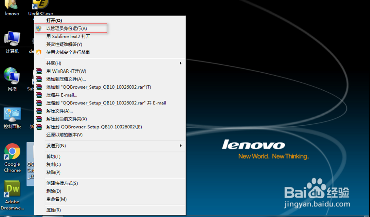Viewport: 370px width, 217px height.
Task: Click the WinRAR icon next to 添加到压缩文件(A)...
Action: (x=39, y=79)
